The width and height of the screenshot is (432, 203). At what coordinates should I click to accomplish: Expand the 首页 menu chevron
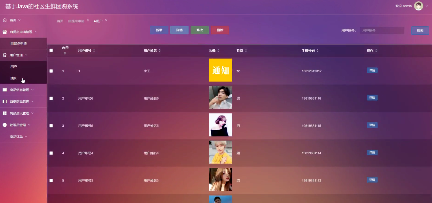pyautogui.click(x=19, y=20)
